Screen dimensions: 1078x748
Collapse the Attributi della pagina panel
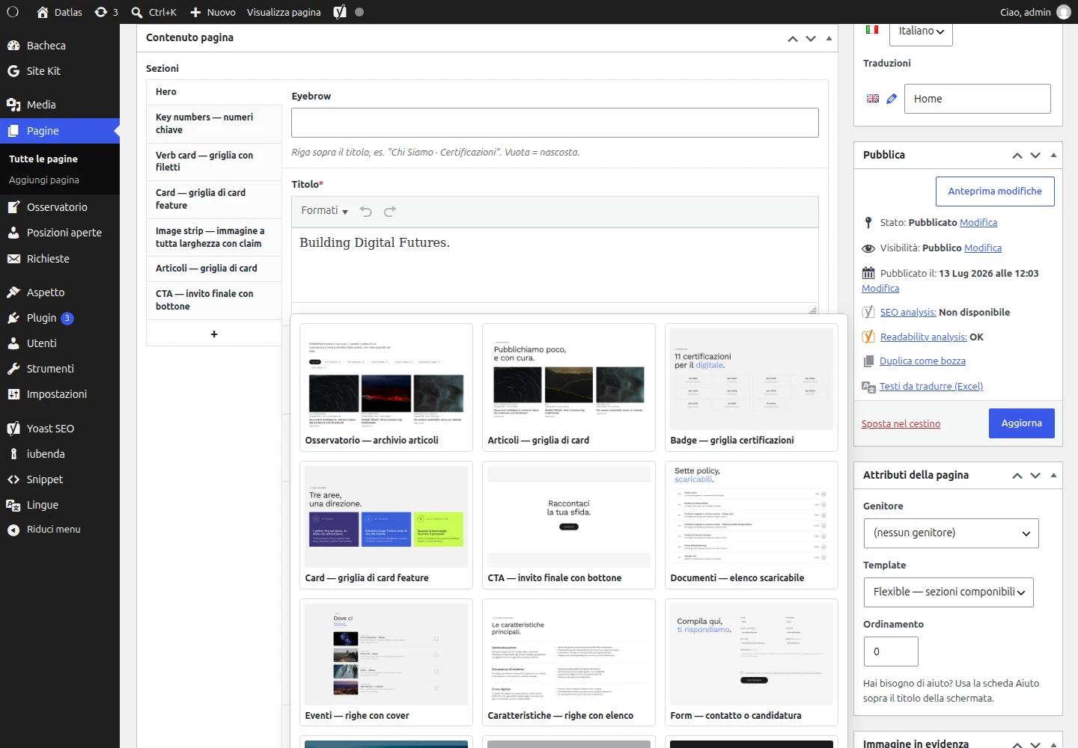pyautogui.click(x=1053, y=475)
